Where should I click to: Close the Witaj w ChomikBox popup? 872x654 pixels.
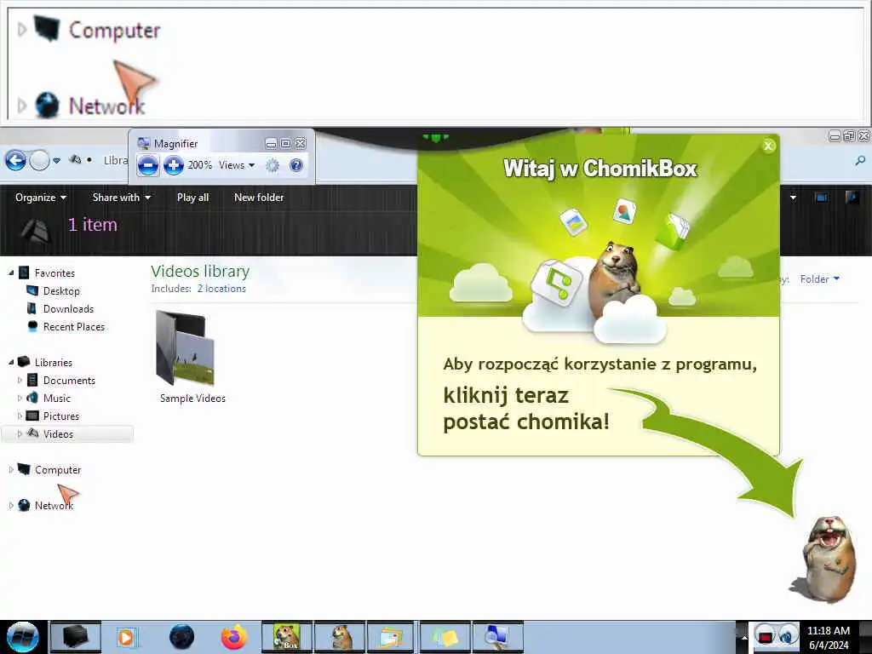(769, 146)
